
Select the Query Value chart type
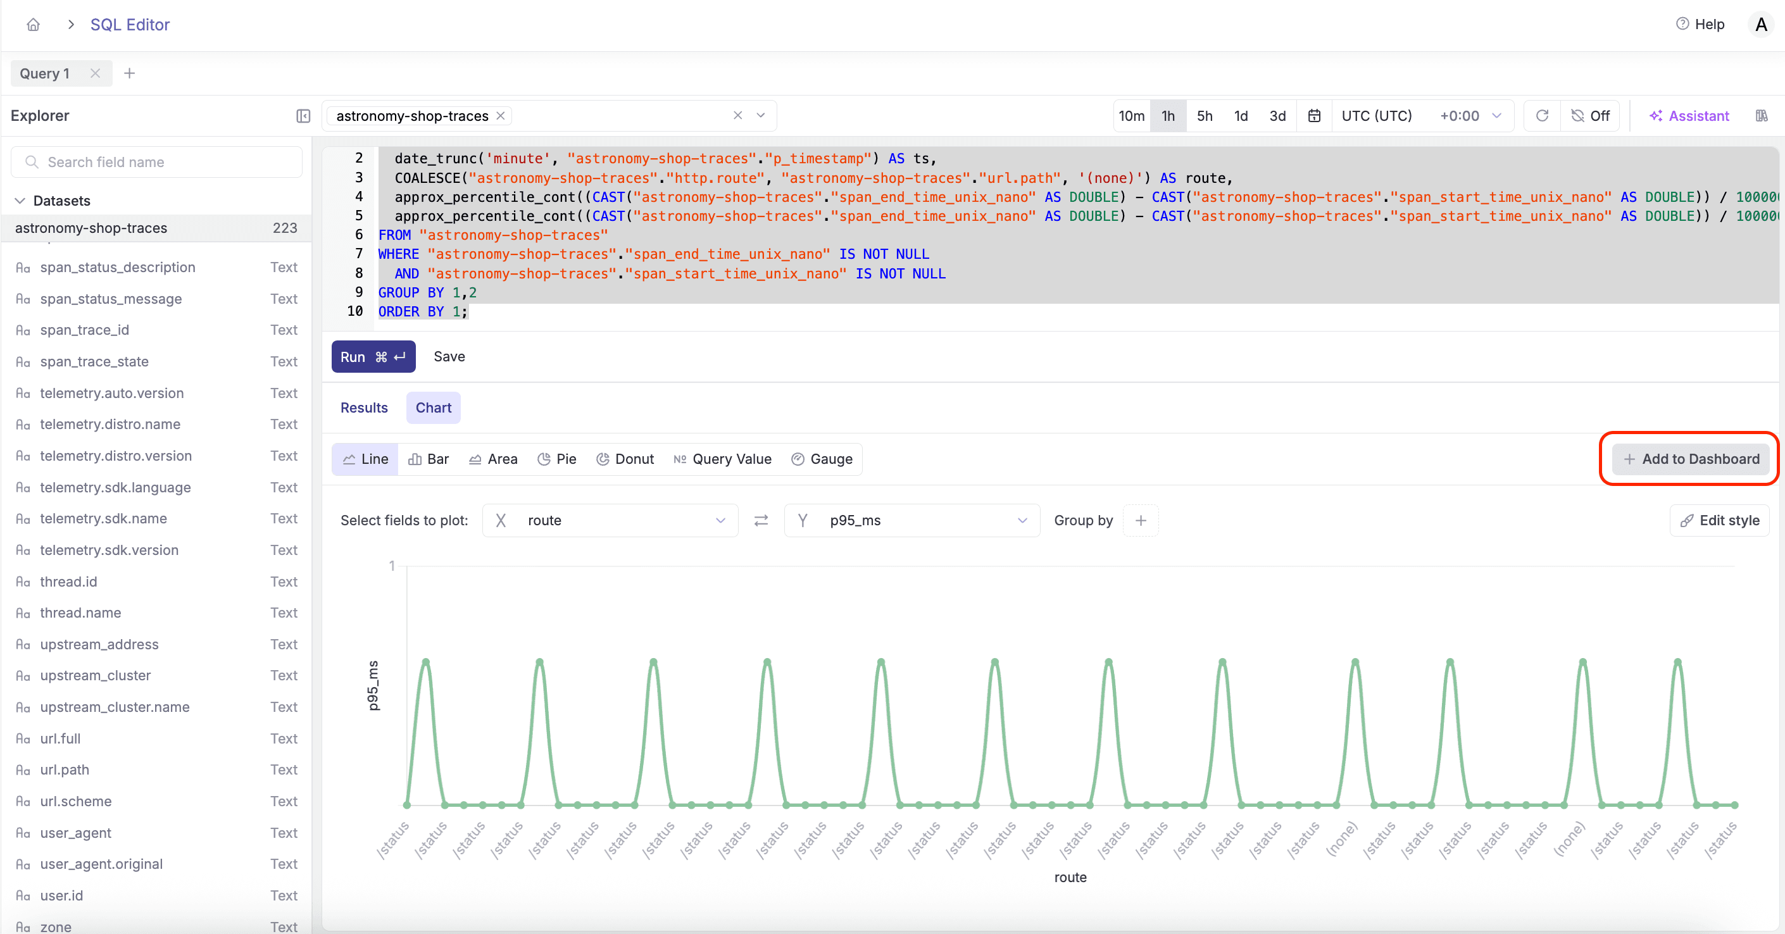[722, 459]
